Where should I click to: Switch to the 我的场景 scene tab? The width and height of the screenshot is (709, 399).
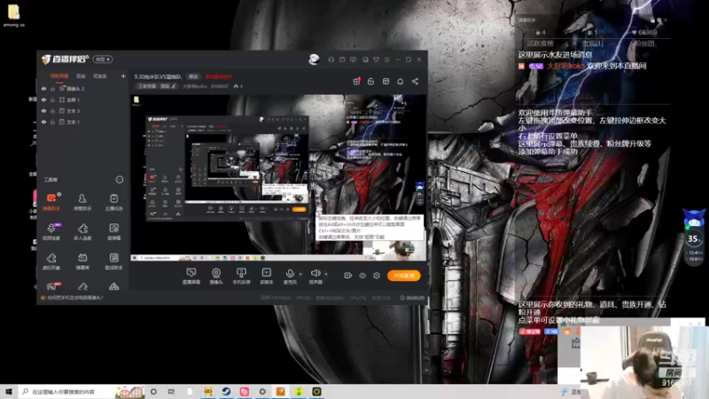pos(59,76)
